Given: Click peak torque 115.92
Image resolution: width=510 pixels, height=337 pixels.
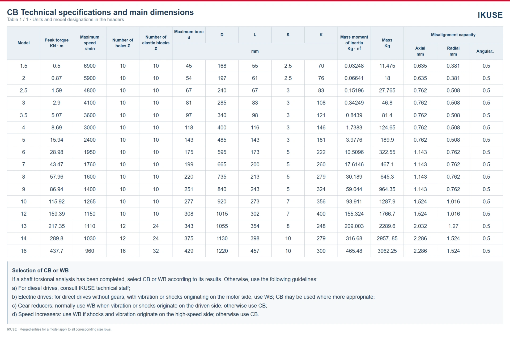Looking at the screenshot, I should (x=57, y=201).
